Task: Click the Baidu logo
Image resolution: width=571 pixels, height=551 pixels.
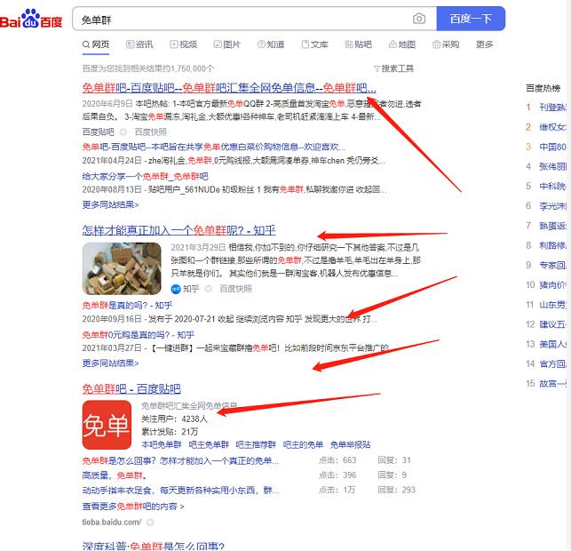Action: point(31,19)
